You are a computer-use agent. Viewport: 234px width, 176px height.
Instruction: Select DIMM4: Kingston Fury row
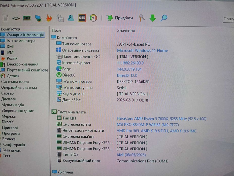[x=102, y=149]
